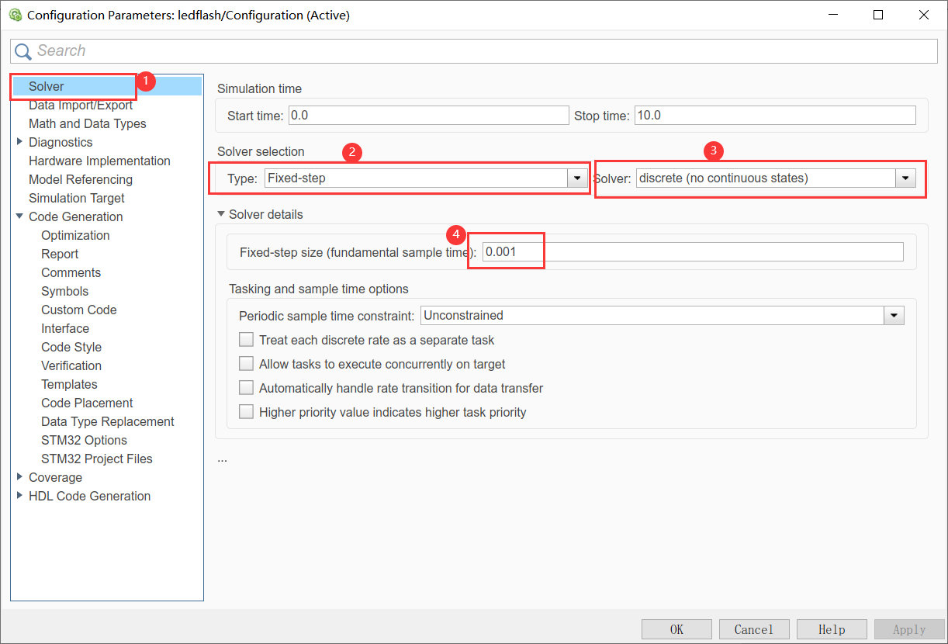This screenshot has width=948, height=644.
Task: Click the Stop time field
Action: (x=775, y=115)
